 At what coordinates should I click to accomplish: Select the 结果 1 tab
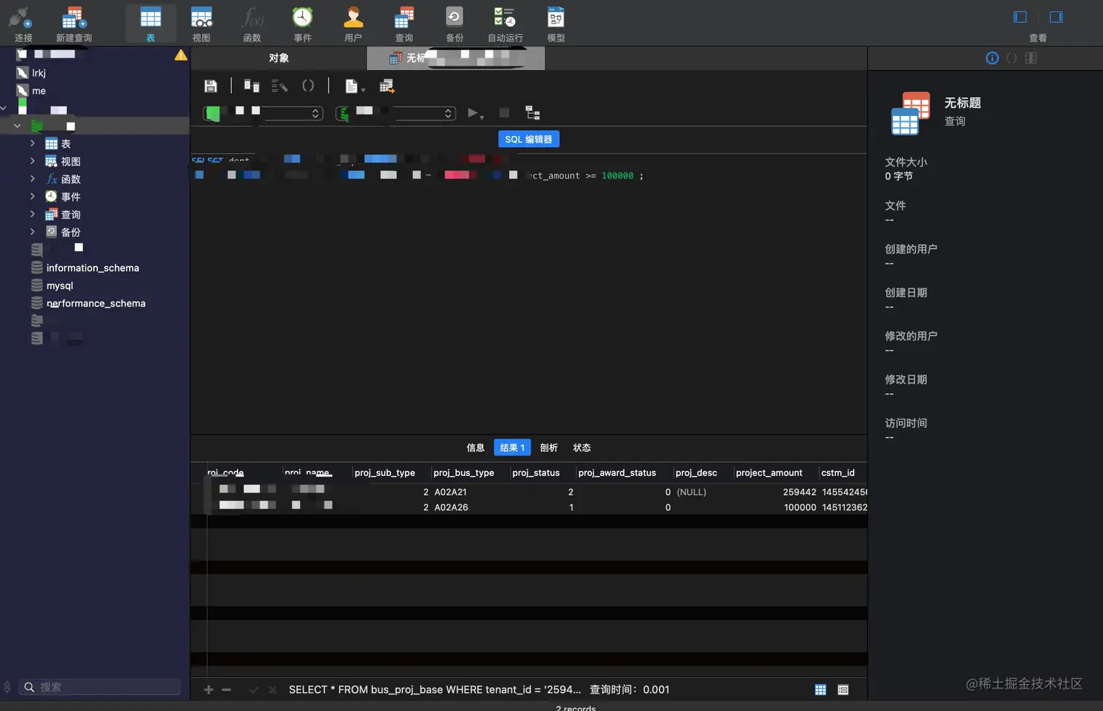[x=512, y=447]
